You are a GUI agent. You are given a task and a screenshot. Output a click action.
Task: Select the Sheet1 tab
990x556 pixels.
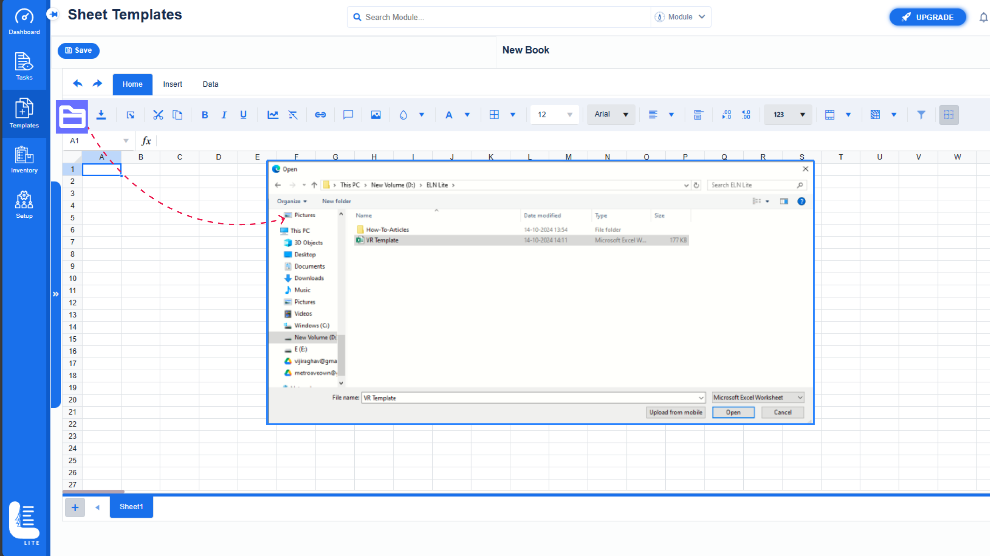point(131,507)
